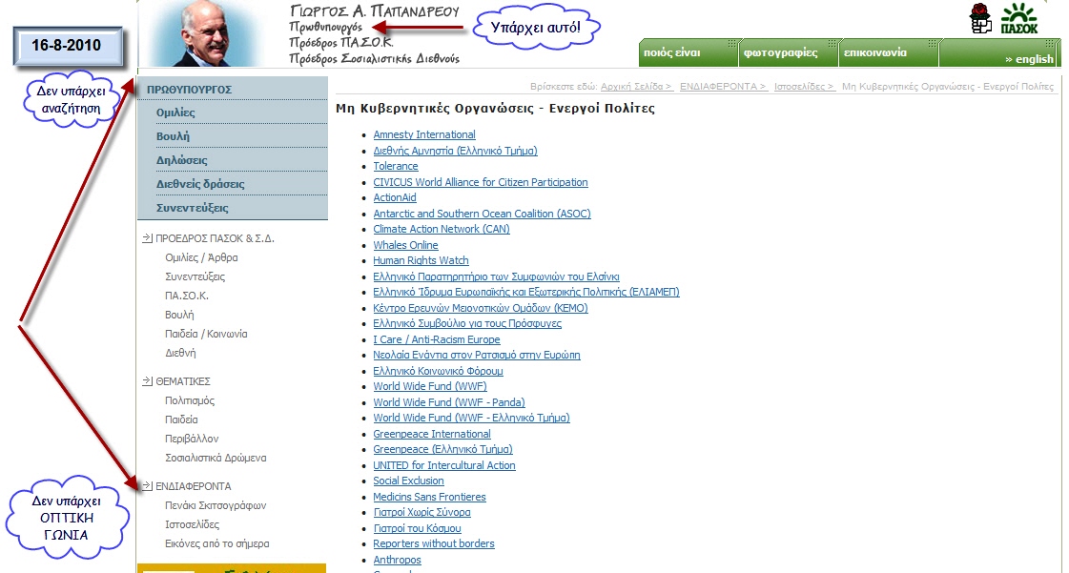This screenshot has height=573, width=1069.
Task: Click the arrow icon beside ΘΕΜΑΤΙΚΕΣ
Action: click(x=147, y=380)
